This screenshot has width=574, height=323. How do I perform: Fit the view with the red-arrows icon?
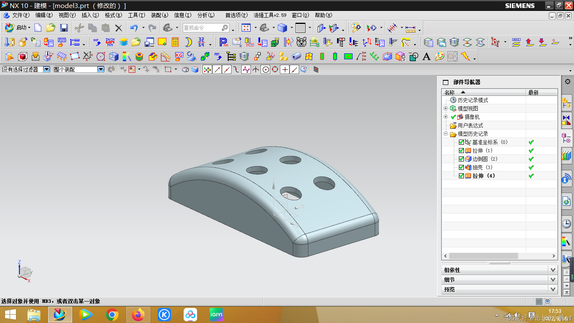pos(246,28)
